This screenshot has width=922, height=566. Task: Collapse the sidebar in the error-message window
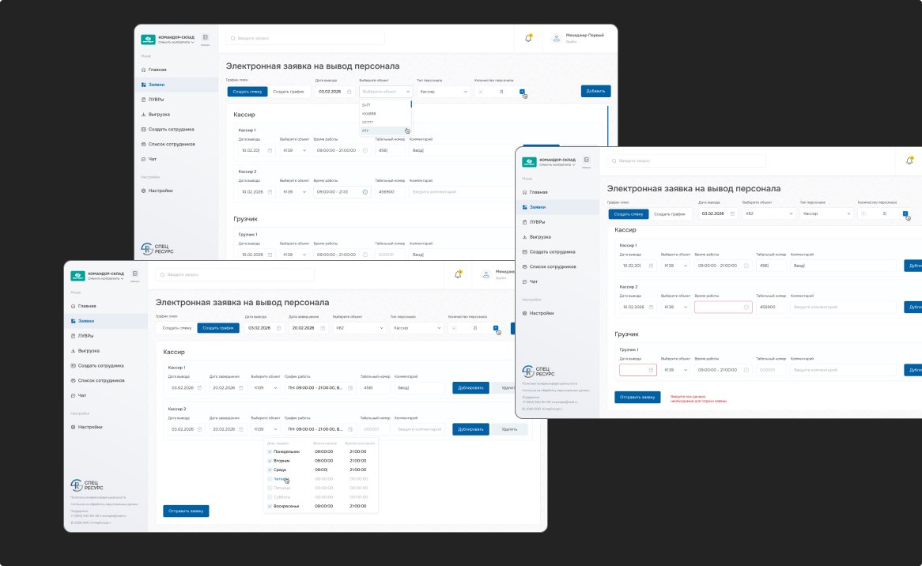pyautogui.click(x=586, y=159)
